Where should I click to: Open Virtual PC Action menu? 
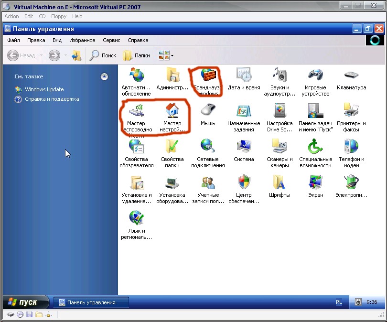[x=11, y=16]
